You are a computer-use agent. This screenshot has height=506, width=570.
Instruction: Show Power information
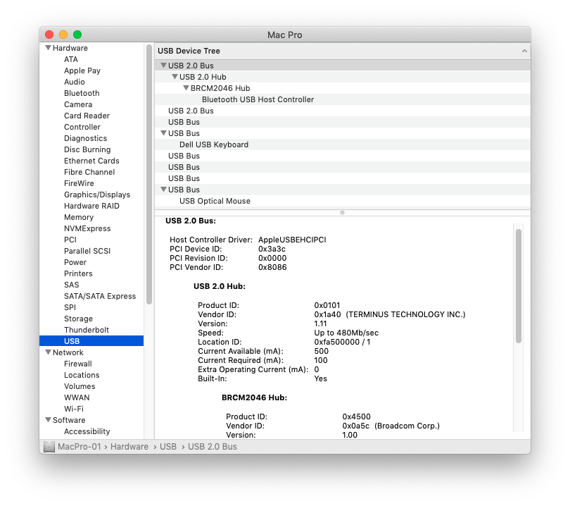(75, 262)
